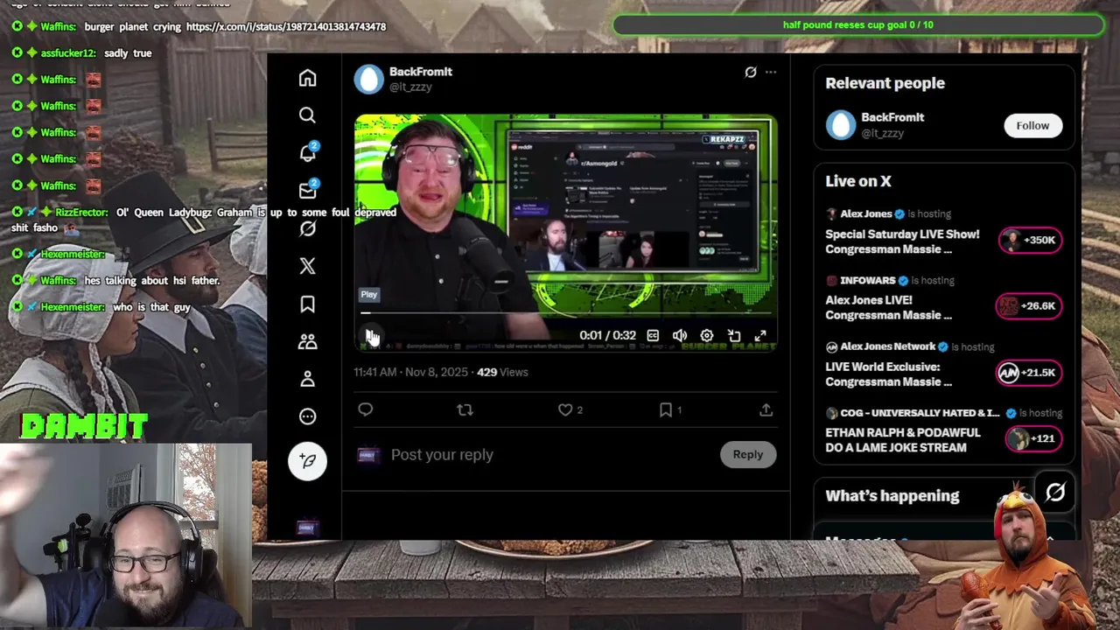Screen dimensions: 1120x630
Task: Compose a new post with feather button
Action: [307, 460]
